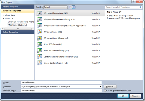Click the Solution name input field
The width and height of the screenshot is (145, 101).
click(61, 91)
